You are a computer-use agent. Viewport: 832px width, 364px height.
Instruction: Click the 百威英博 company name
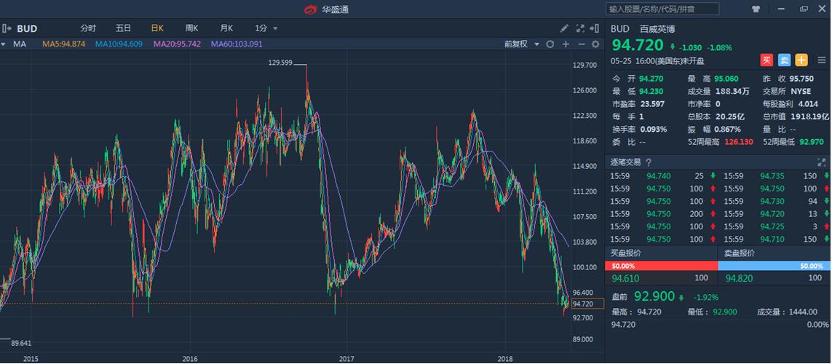pos(657,28)
